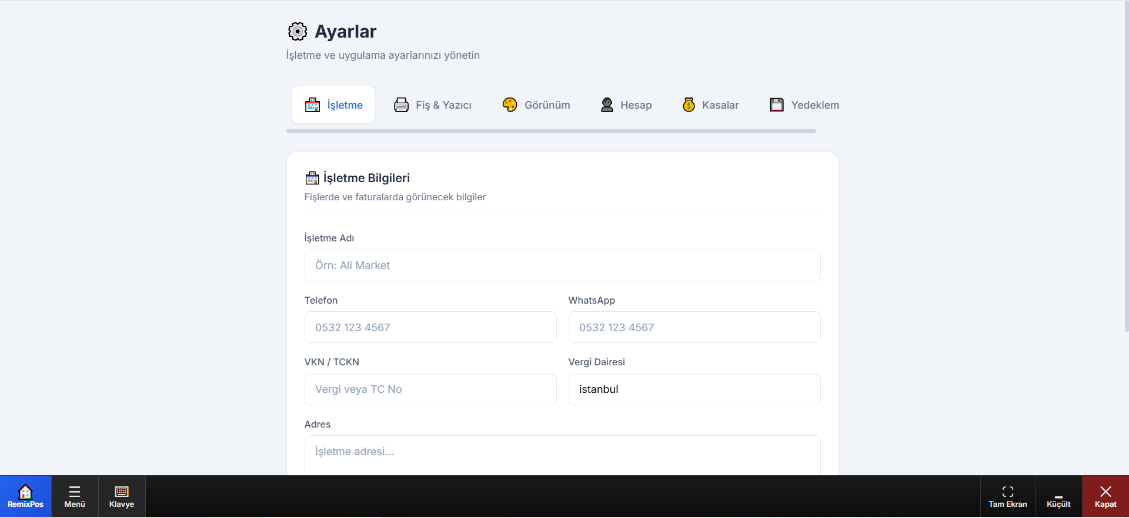Click the İşletme Adı input field

tap(562, 265)
